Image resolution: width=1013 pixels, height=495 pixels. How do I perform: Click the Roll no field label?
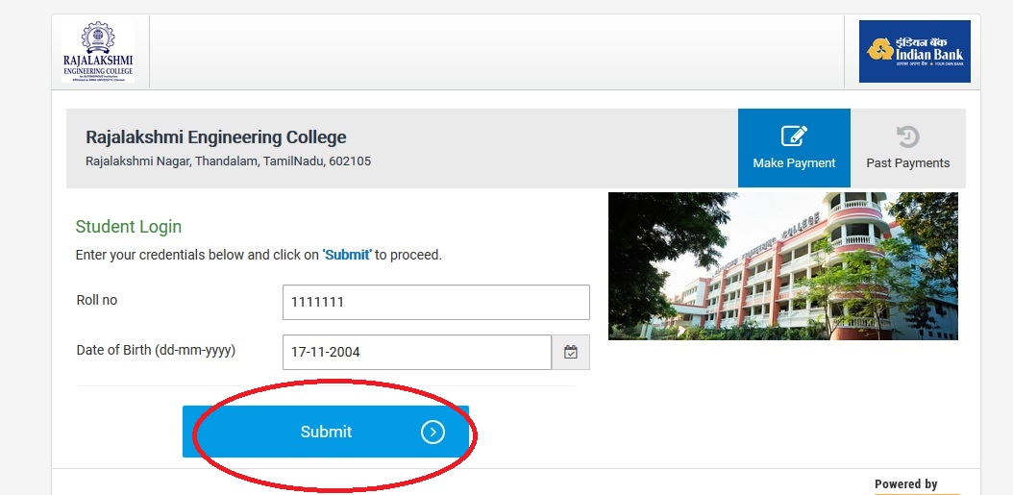point(97,301)
